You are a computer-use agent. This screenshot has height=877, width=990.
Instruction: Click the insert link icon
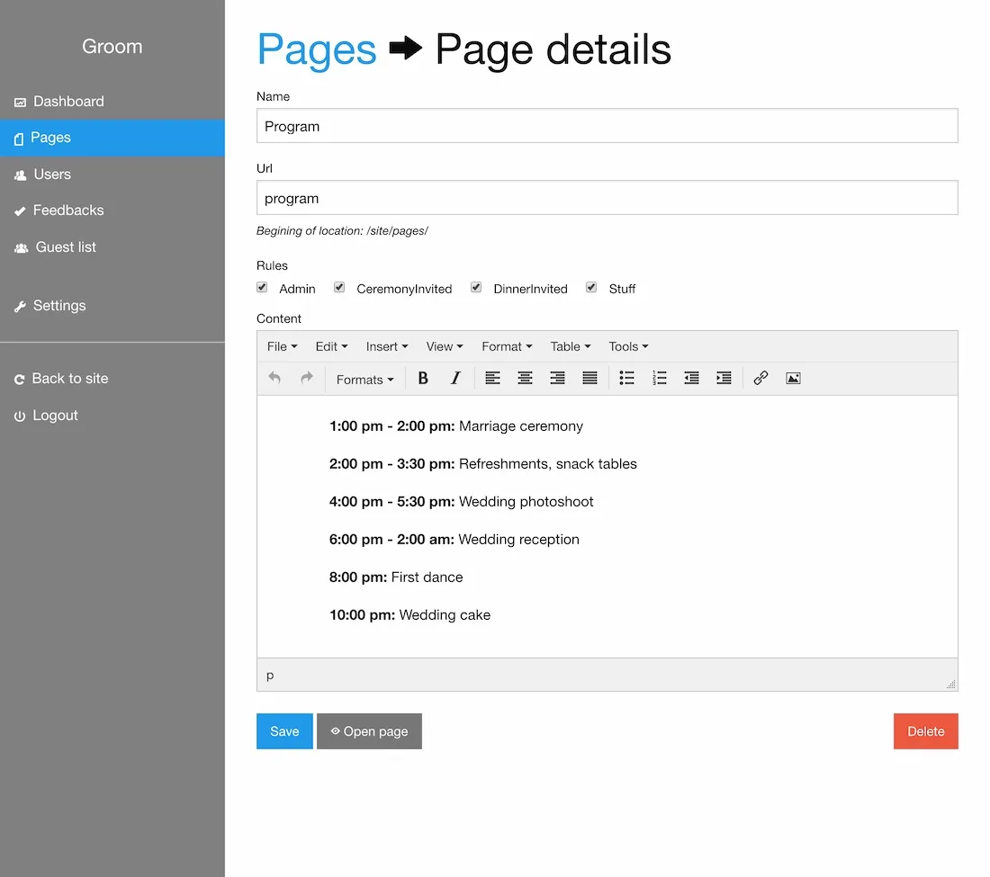(760, 379)
